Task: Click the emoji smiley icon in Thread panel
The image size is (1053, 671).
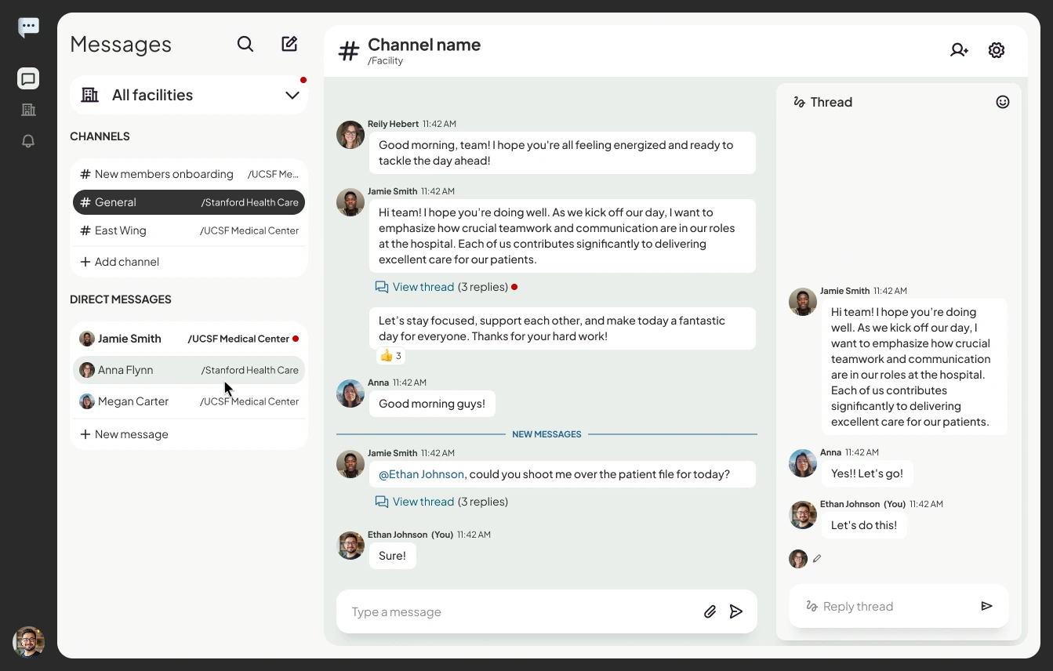Action: [1003, 102]
